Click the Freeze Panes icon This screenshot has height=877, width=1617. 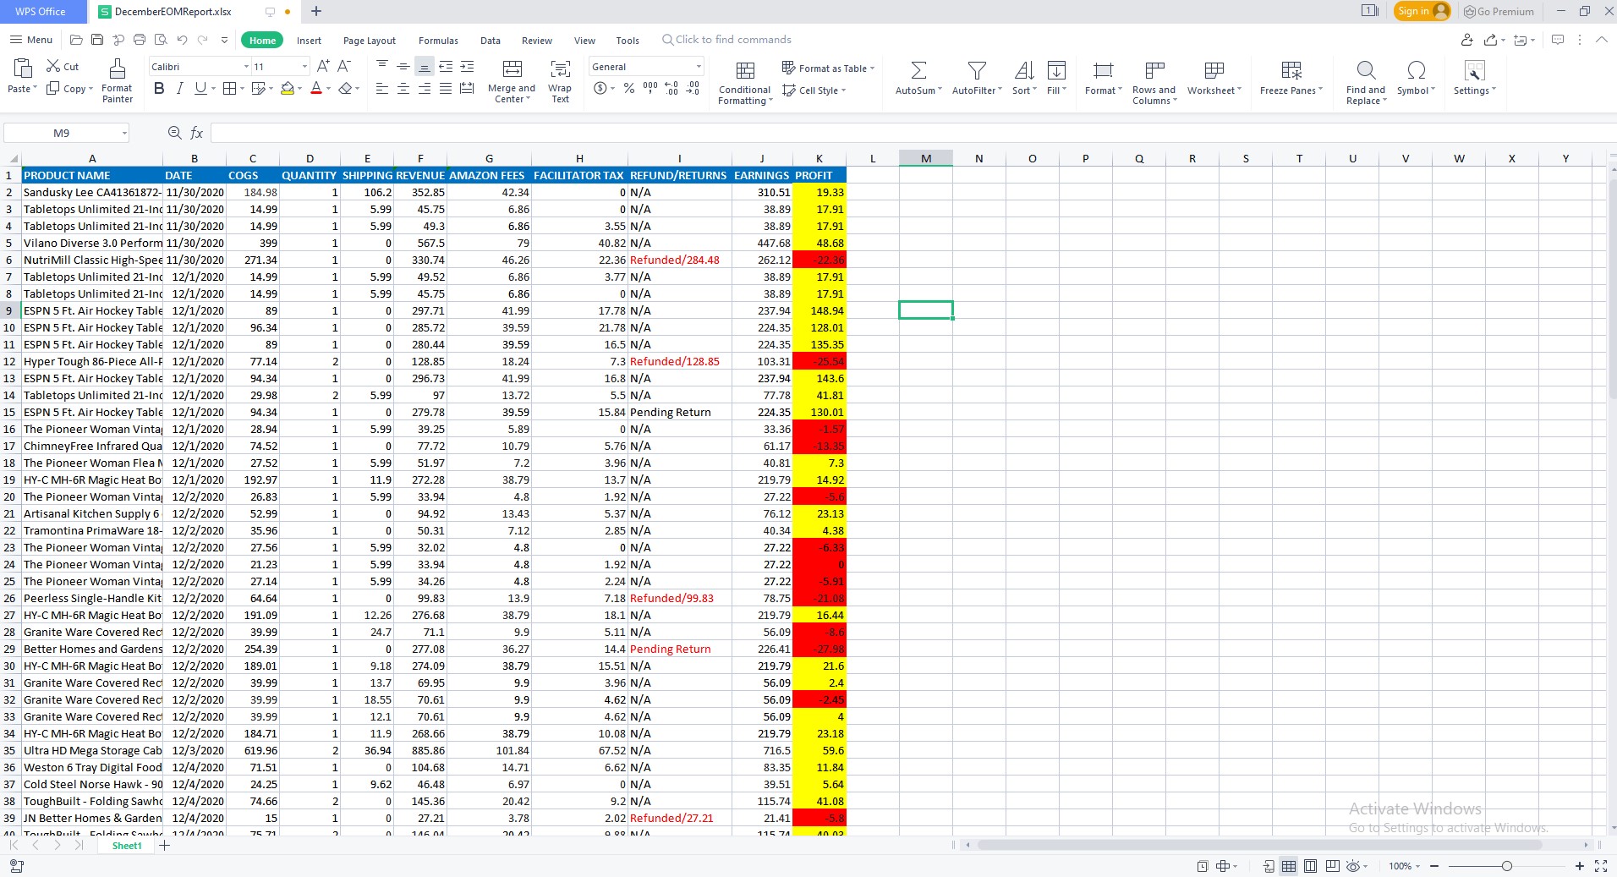(1291, 70)
